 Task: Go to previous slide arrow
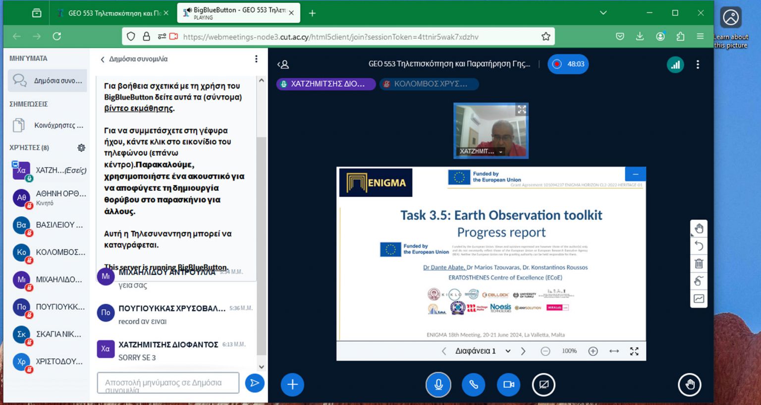coord(444,351)
